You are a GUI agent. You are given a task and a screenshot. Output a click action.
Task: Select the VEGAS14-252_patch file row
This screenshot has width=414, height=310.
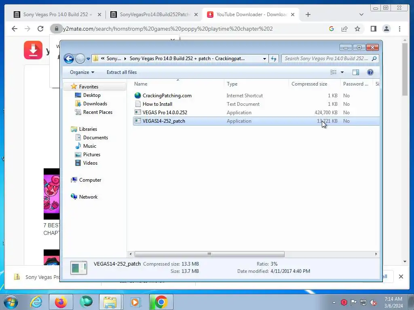point(256,121)
